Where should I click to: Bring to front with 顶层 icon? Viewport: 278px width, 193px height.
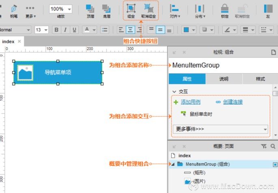pyautogui.click(x=90, y=11)
